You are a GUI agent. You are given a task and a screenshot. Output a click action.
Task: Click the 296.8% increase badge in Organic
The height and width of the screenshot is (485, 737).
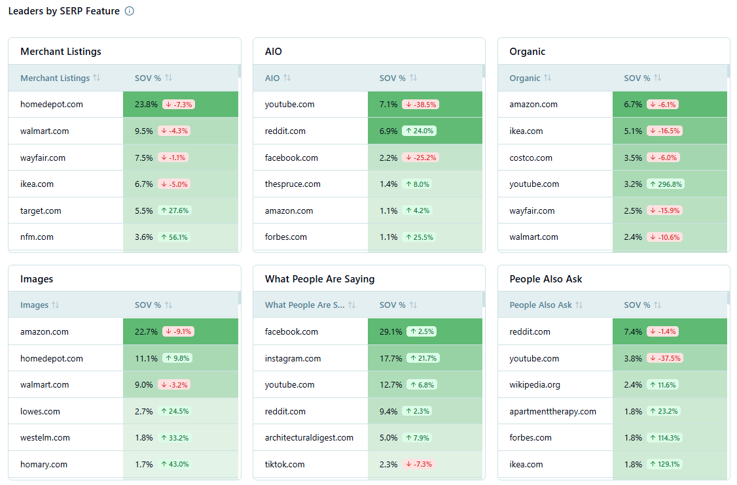coord(666,184)
